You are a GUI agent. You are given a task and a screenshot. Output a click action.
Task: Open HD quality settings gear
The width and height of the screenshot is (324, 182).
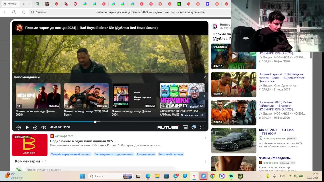click(194, 127)
